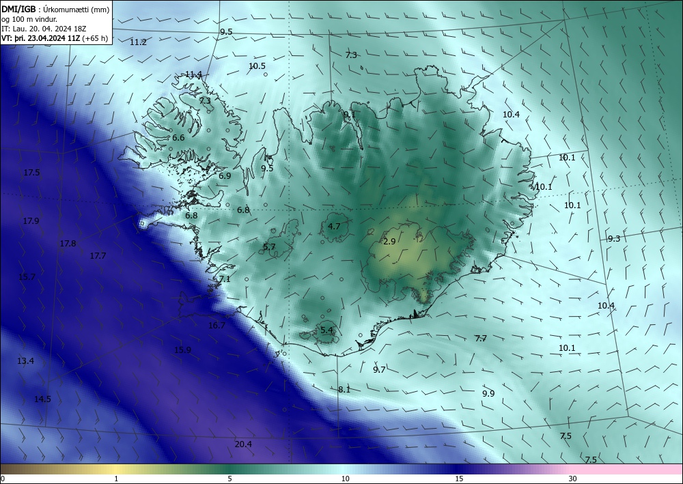683x484 pixels.
Task: Click the 11.2 value label
Action: click(138, 42)
